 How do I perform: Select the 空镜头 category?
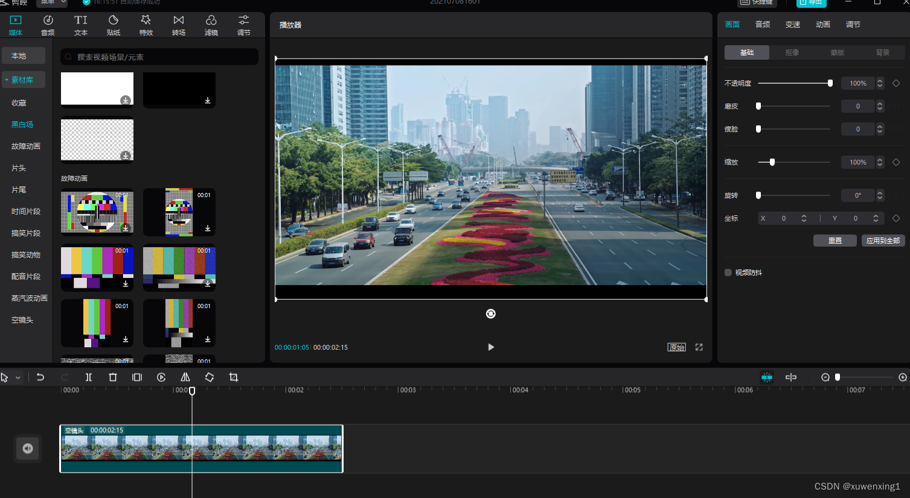pyautogui.click(x=22, y=320)
